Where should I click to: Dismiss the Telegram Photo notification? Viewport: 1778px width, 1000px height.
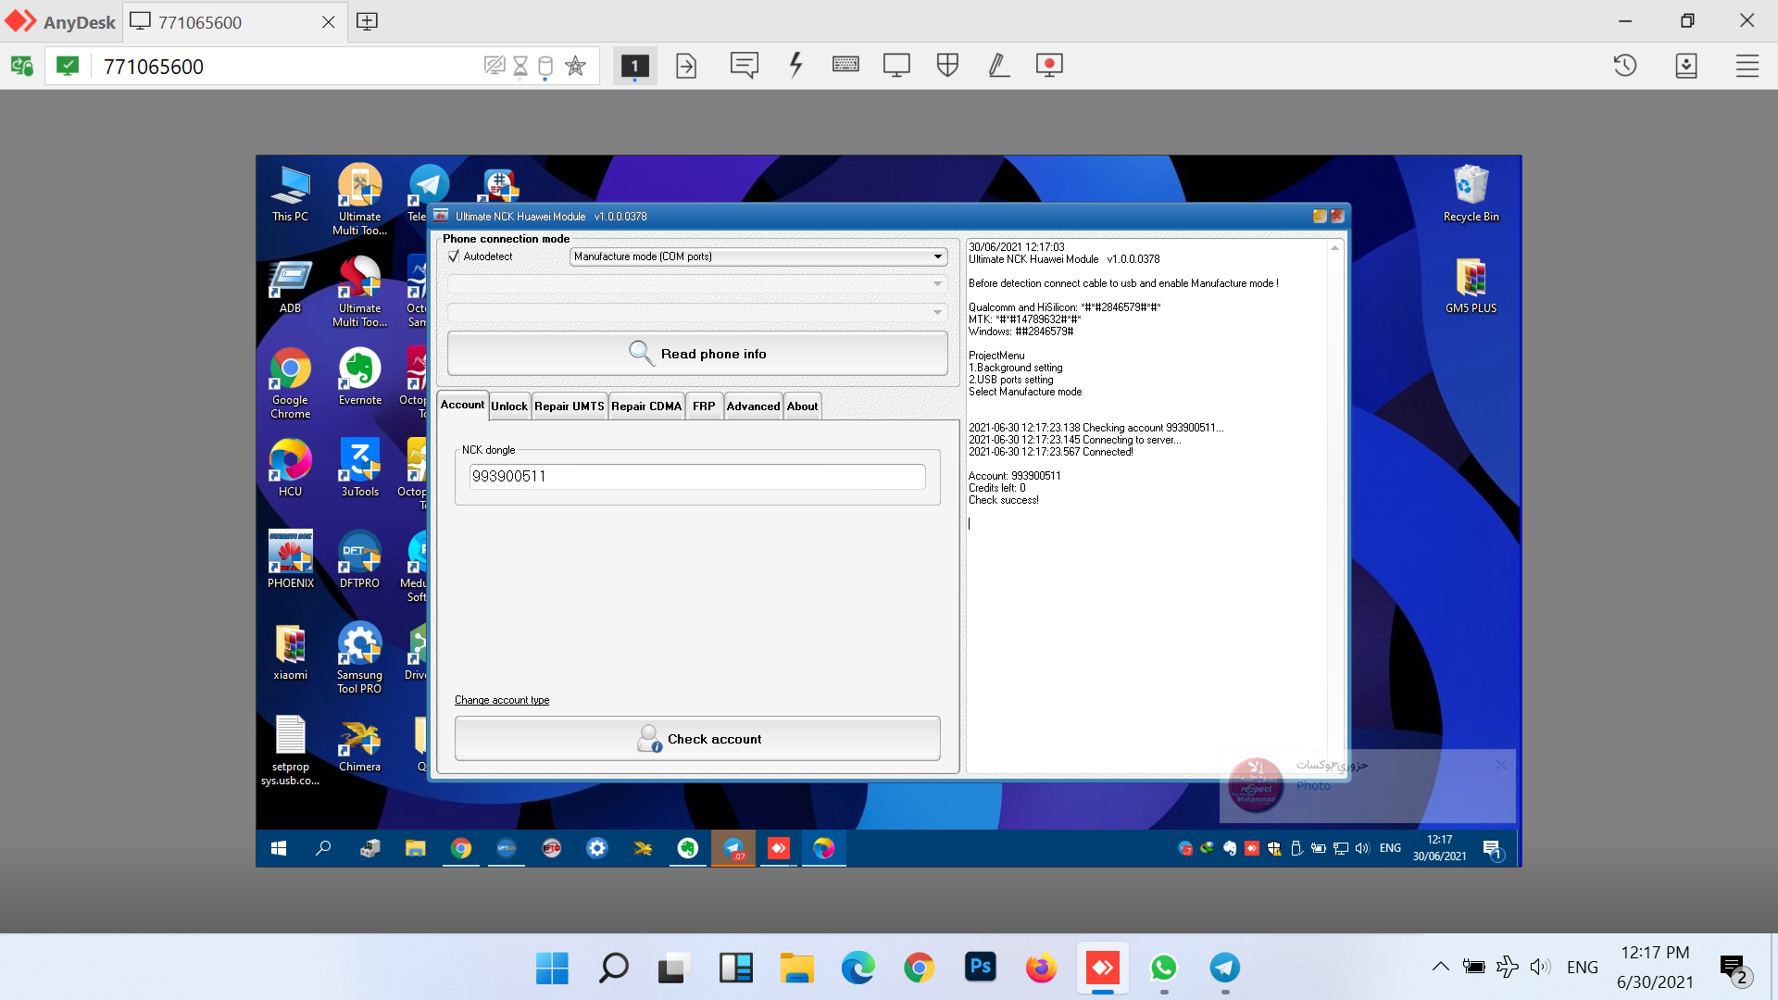click(x=1501, y=765)
